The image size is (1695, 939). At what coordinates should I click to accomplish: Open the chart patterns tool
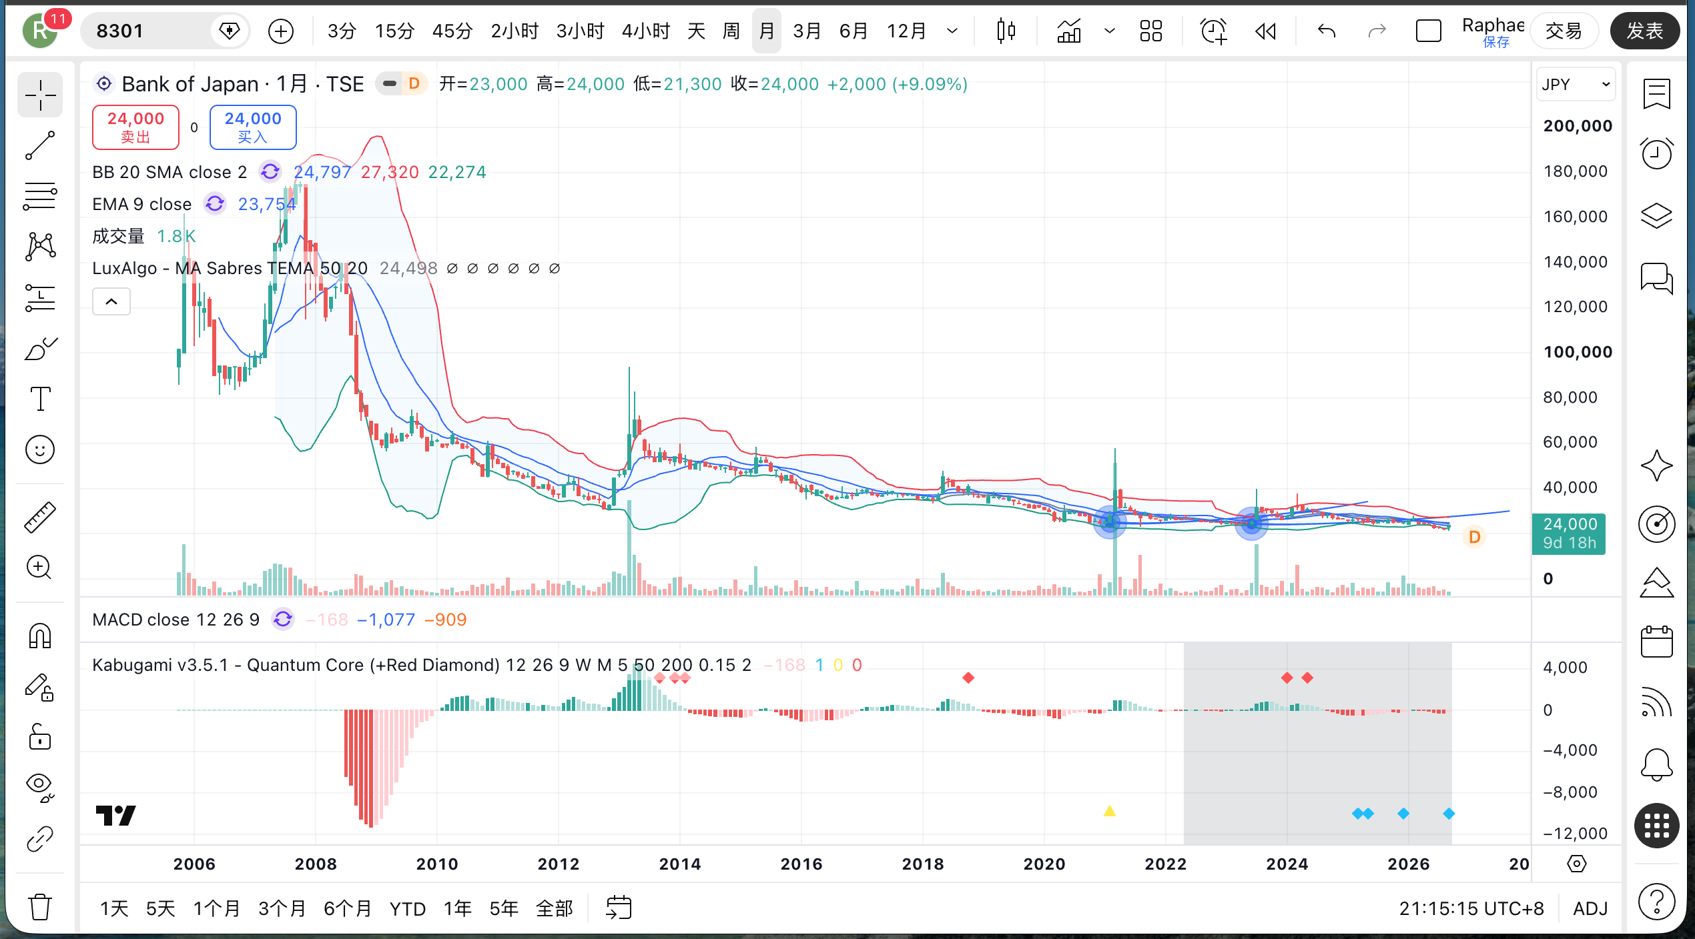pyautogui.click(x=40, y=247)
